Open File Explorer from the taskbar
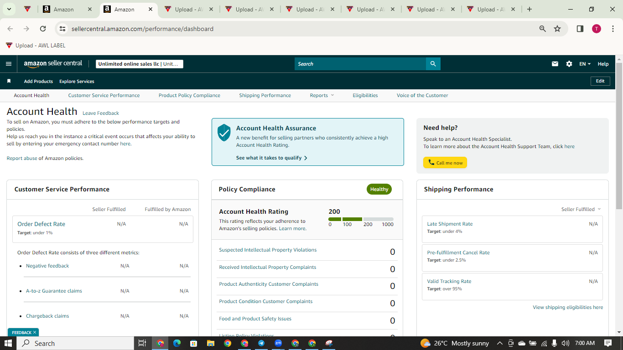The height and width of the screenshot is (350, 623). point(210,343)
